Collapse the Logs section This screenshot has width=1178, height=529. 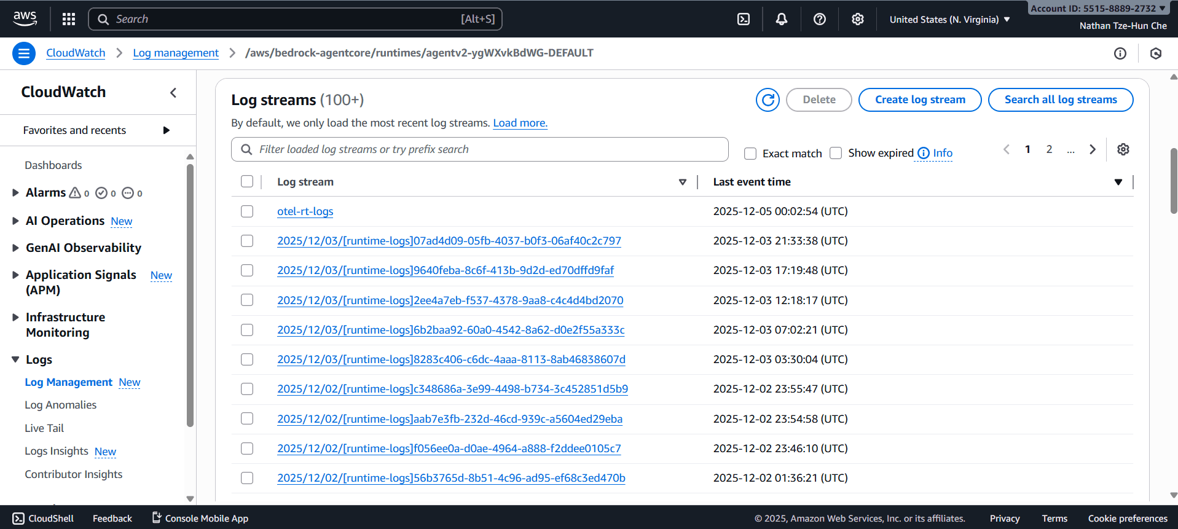click(x=15, y=359)
